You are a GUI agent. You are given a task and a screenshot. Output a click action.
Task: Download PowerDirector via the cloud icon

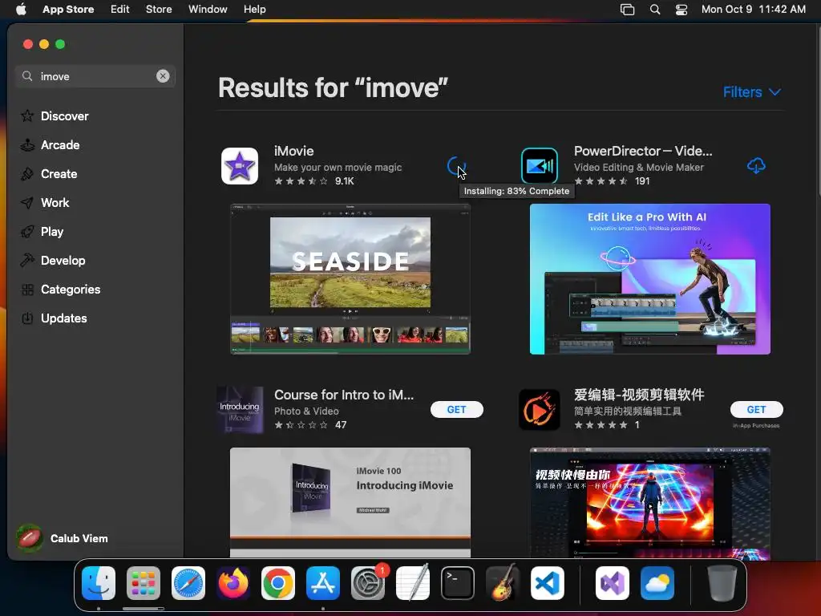tap(756, 166)
